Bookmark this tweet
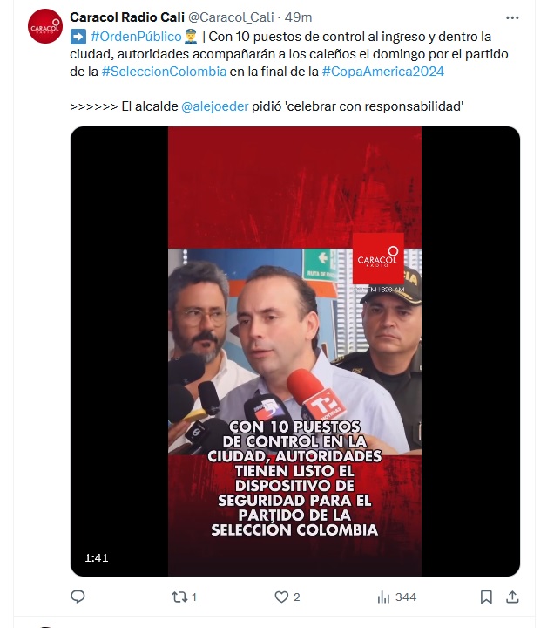The height and width of the screenshot is (628, 554). point(486,597)
